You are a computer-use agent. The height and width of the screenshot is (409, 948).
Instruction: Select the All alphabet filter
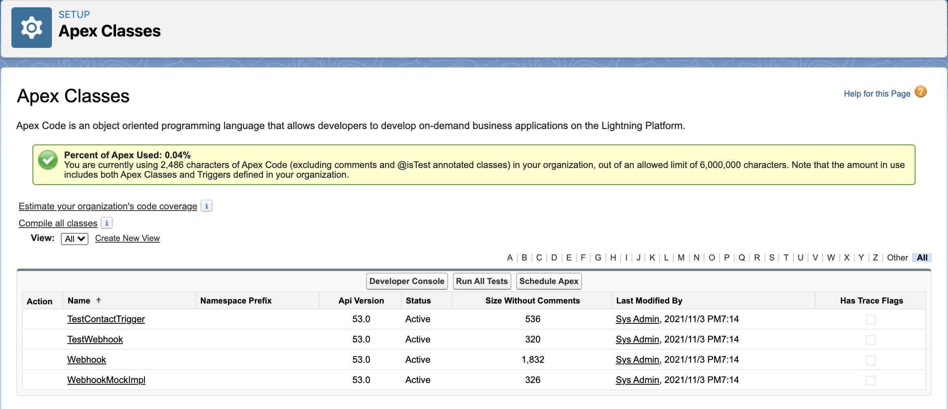[x=922, y=258]
